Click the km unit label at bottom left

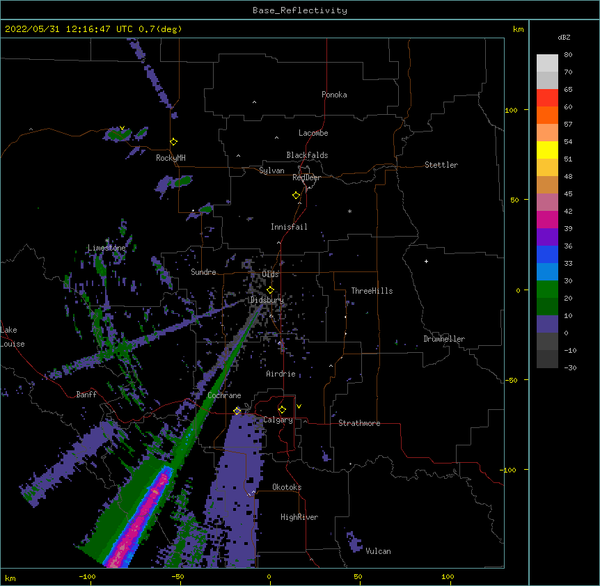click(10, 578)
